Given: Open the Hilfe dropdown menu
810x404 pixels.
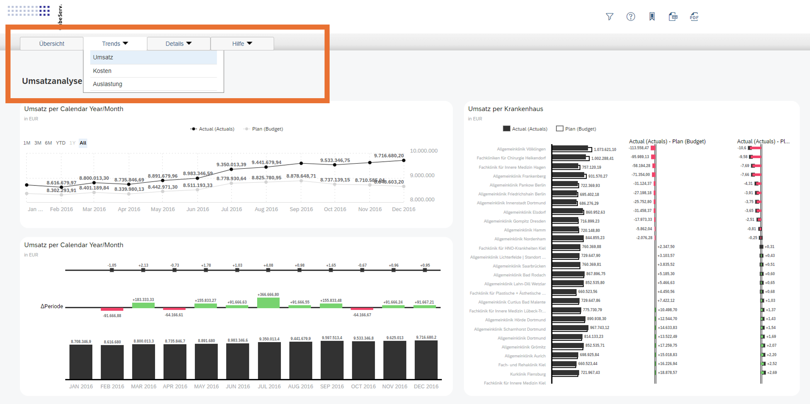Looking at the screenshot, I should 242,43.
